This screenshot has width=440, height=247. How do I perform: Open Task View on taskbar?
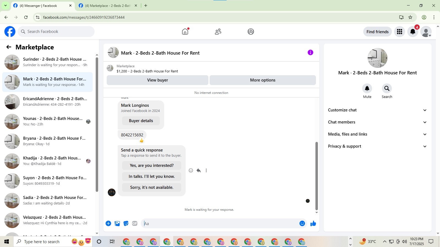112,242
